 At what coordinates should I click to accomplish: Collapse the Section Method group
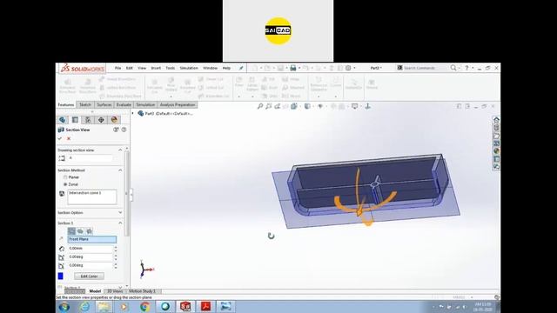(x=120, y=170)
